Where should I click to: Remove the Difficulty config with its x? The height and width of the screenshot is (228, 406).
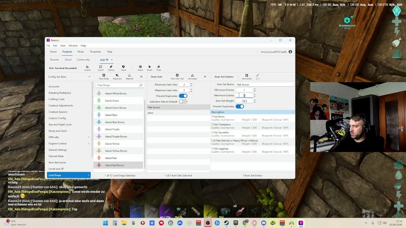pyautogui.click(x=88, y=137)
